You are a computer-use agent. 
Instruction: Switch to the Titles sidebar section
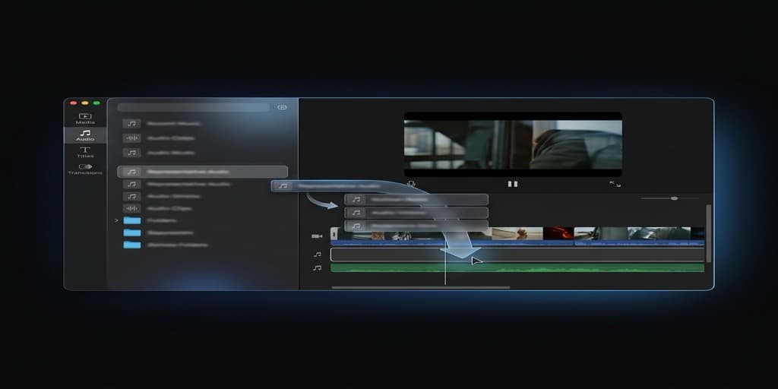coord(85,152)
